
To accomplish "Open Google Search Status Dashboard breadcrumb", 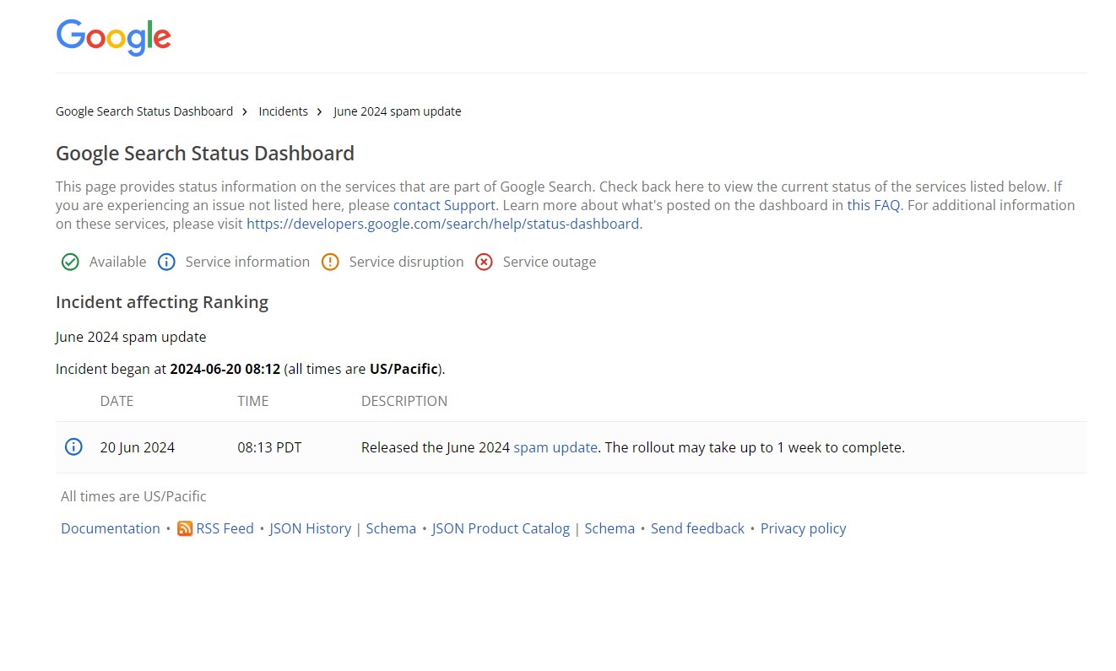I will click(144, 111).
